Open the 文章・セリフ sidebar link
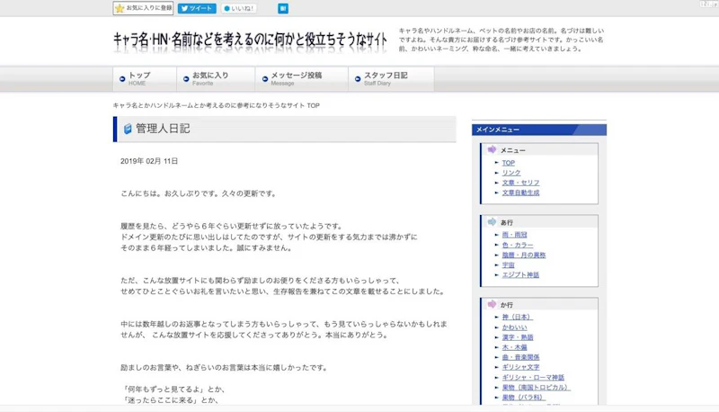The image size is (719, 412). click(520, 183)
